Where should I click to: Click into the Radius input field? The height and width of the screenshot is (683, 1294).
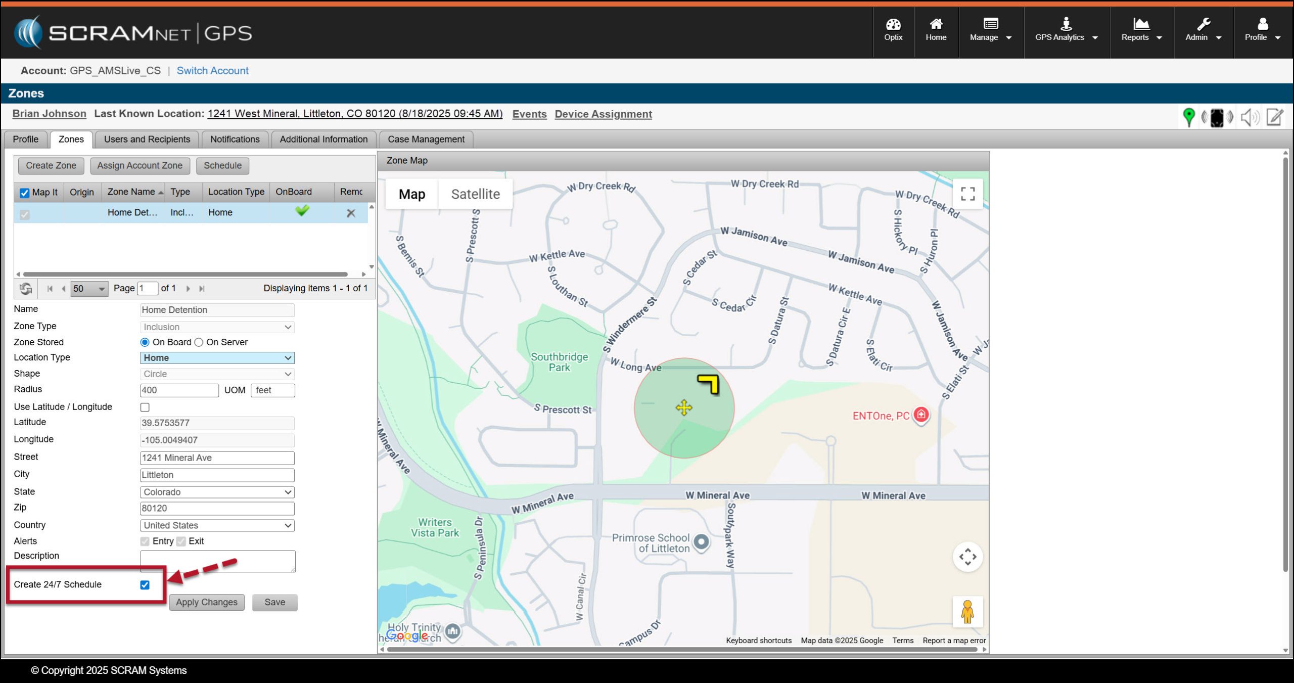(x=179, y=390)
